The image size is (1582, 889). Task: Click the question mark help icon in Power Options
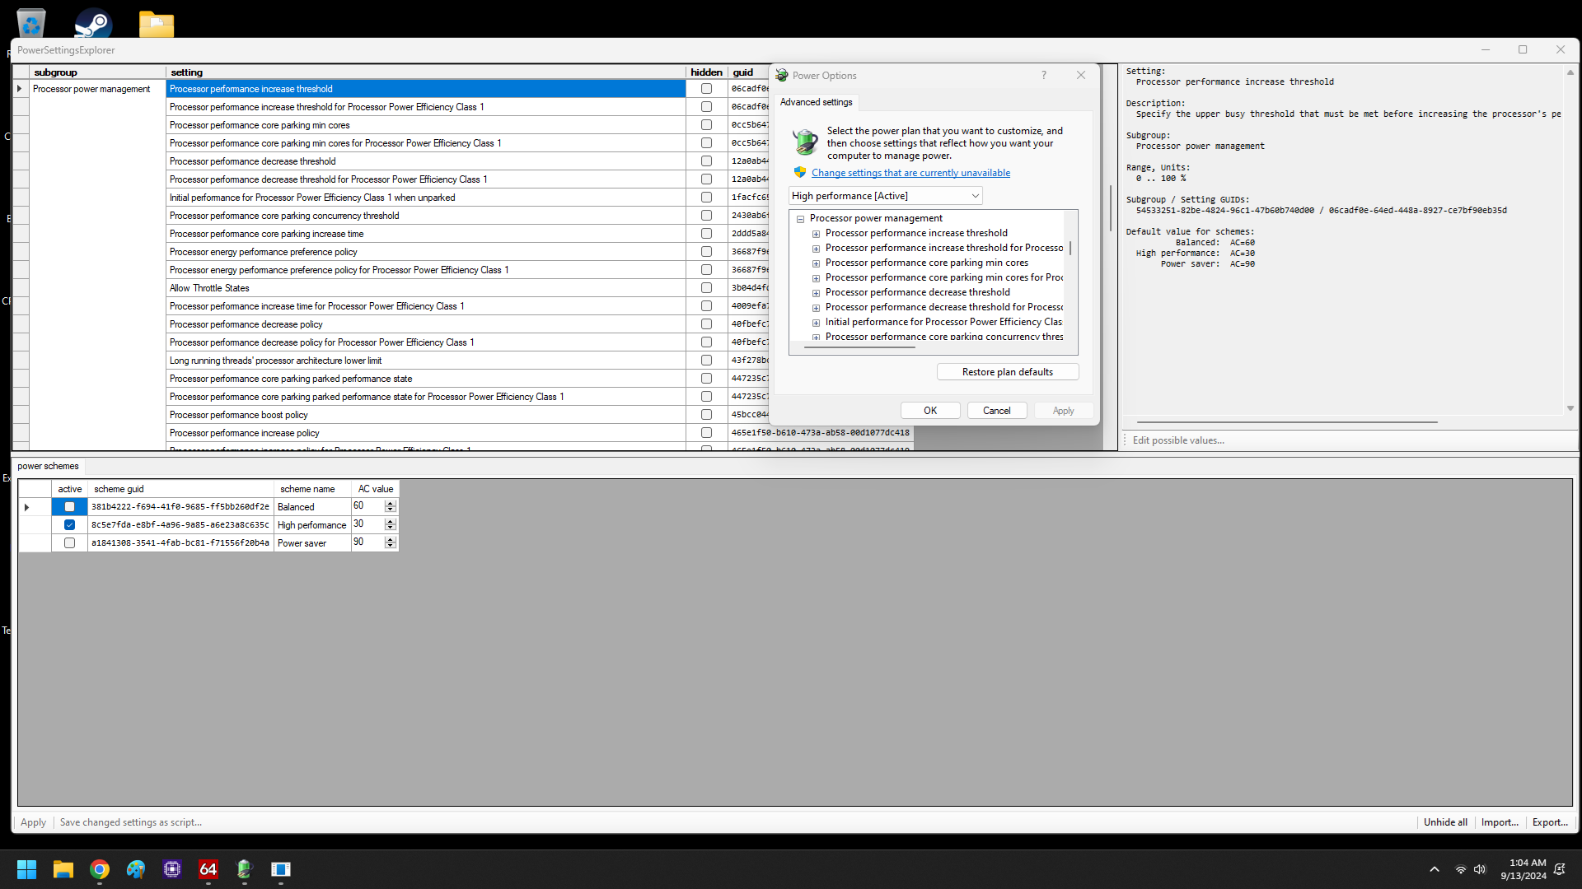click(x=1044, y=75)
